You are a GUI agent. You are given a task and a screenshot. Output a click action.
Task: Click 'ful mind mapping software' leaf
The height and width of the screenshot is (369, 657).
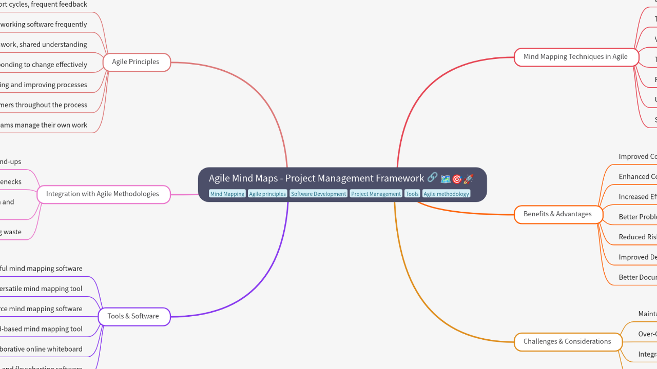point(41,269)
